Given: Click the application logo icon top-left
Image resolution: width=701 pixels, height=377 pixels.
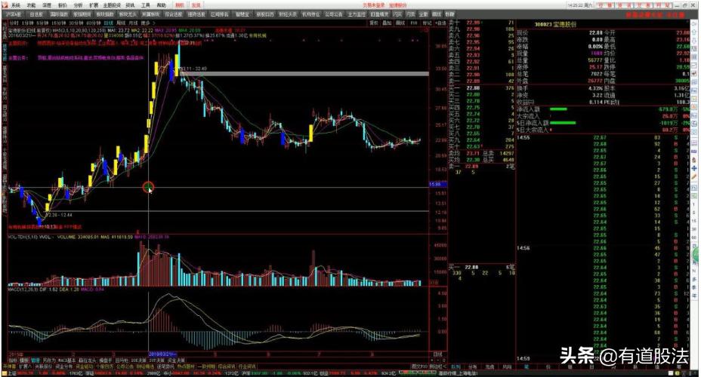Looking at the screenshot, I should coord(5,5).
